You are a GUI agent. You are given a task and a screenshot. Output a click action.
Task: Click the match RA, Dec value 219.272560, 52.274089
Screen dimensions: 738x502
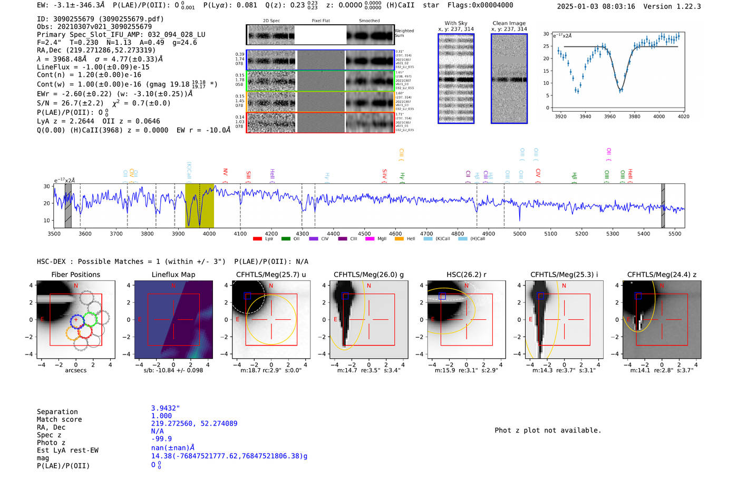(194, 423)
